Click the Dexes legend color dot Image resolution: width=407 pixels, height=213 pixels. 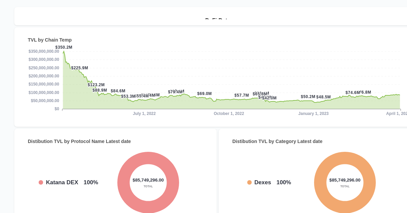click(249, 182)
